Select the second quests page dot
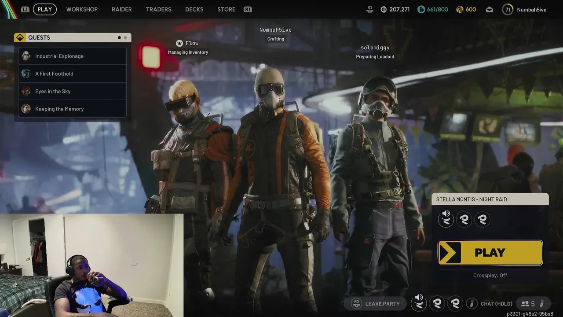563x317 pixels. pos(125,37)
